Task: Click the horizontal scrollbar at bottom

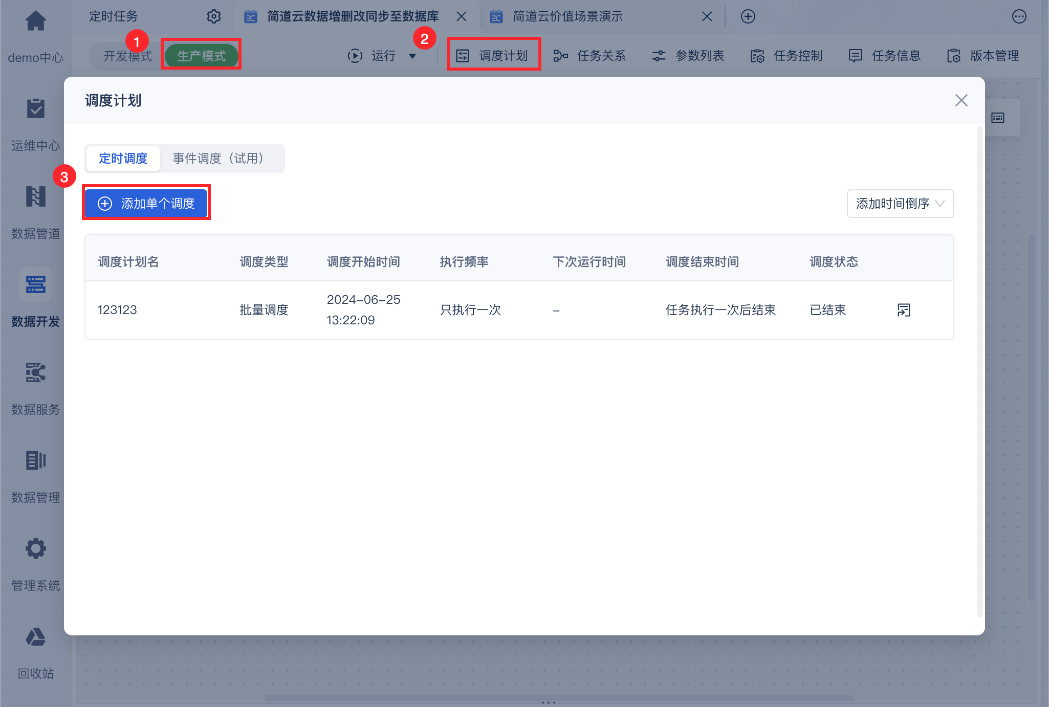Action: pyautogui.click(x=559, y=698)
